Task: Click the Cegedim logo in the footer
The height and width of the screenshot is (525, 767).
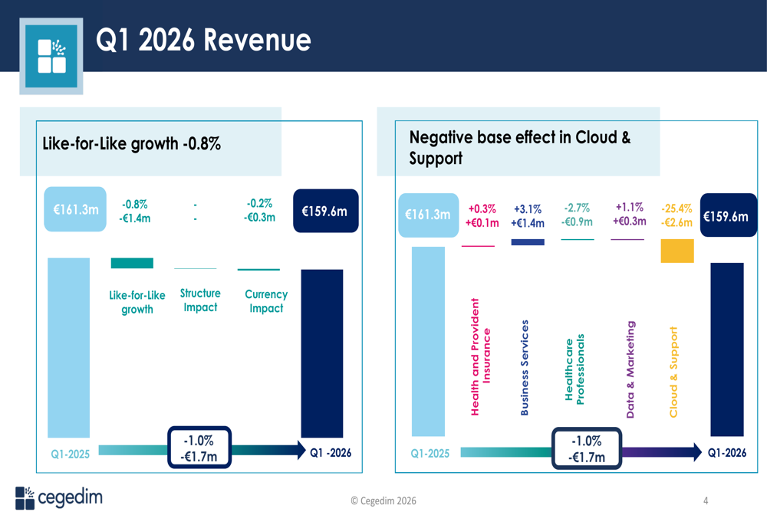Action: pos(58,497)
